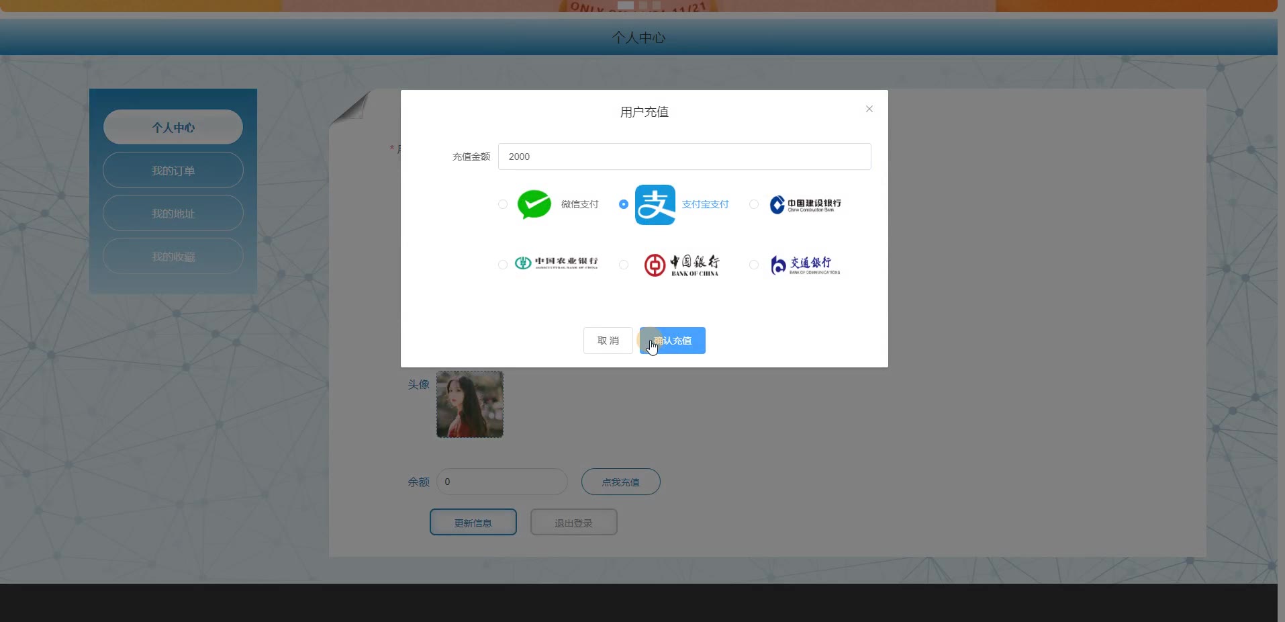Click the Agricultural Bank of China logo

pos(556,263)
